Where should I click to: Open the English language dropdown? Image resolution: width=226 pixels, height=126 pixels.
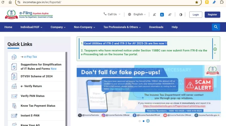pyautogui.click(x=137, y=14)
